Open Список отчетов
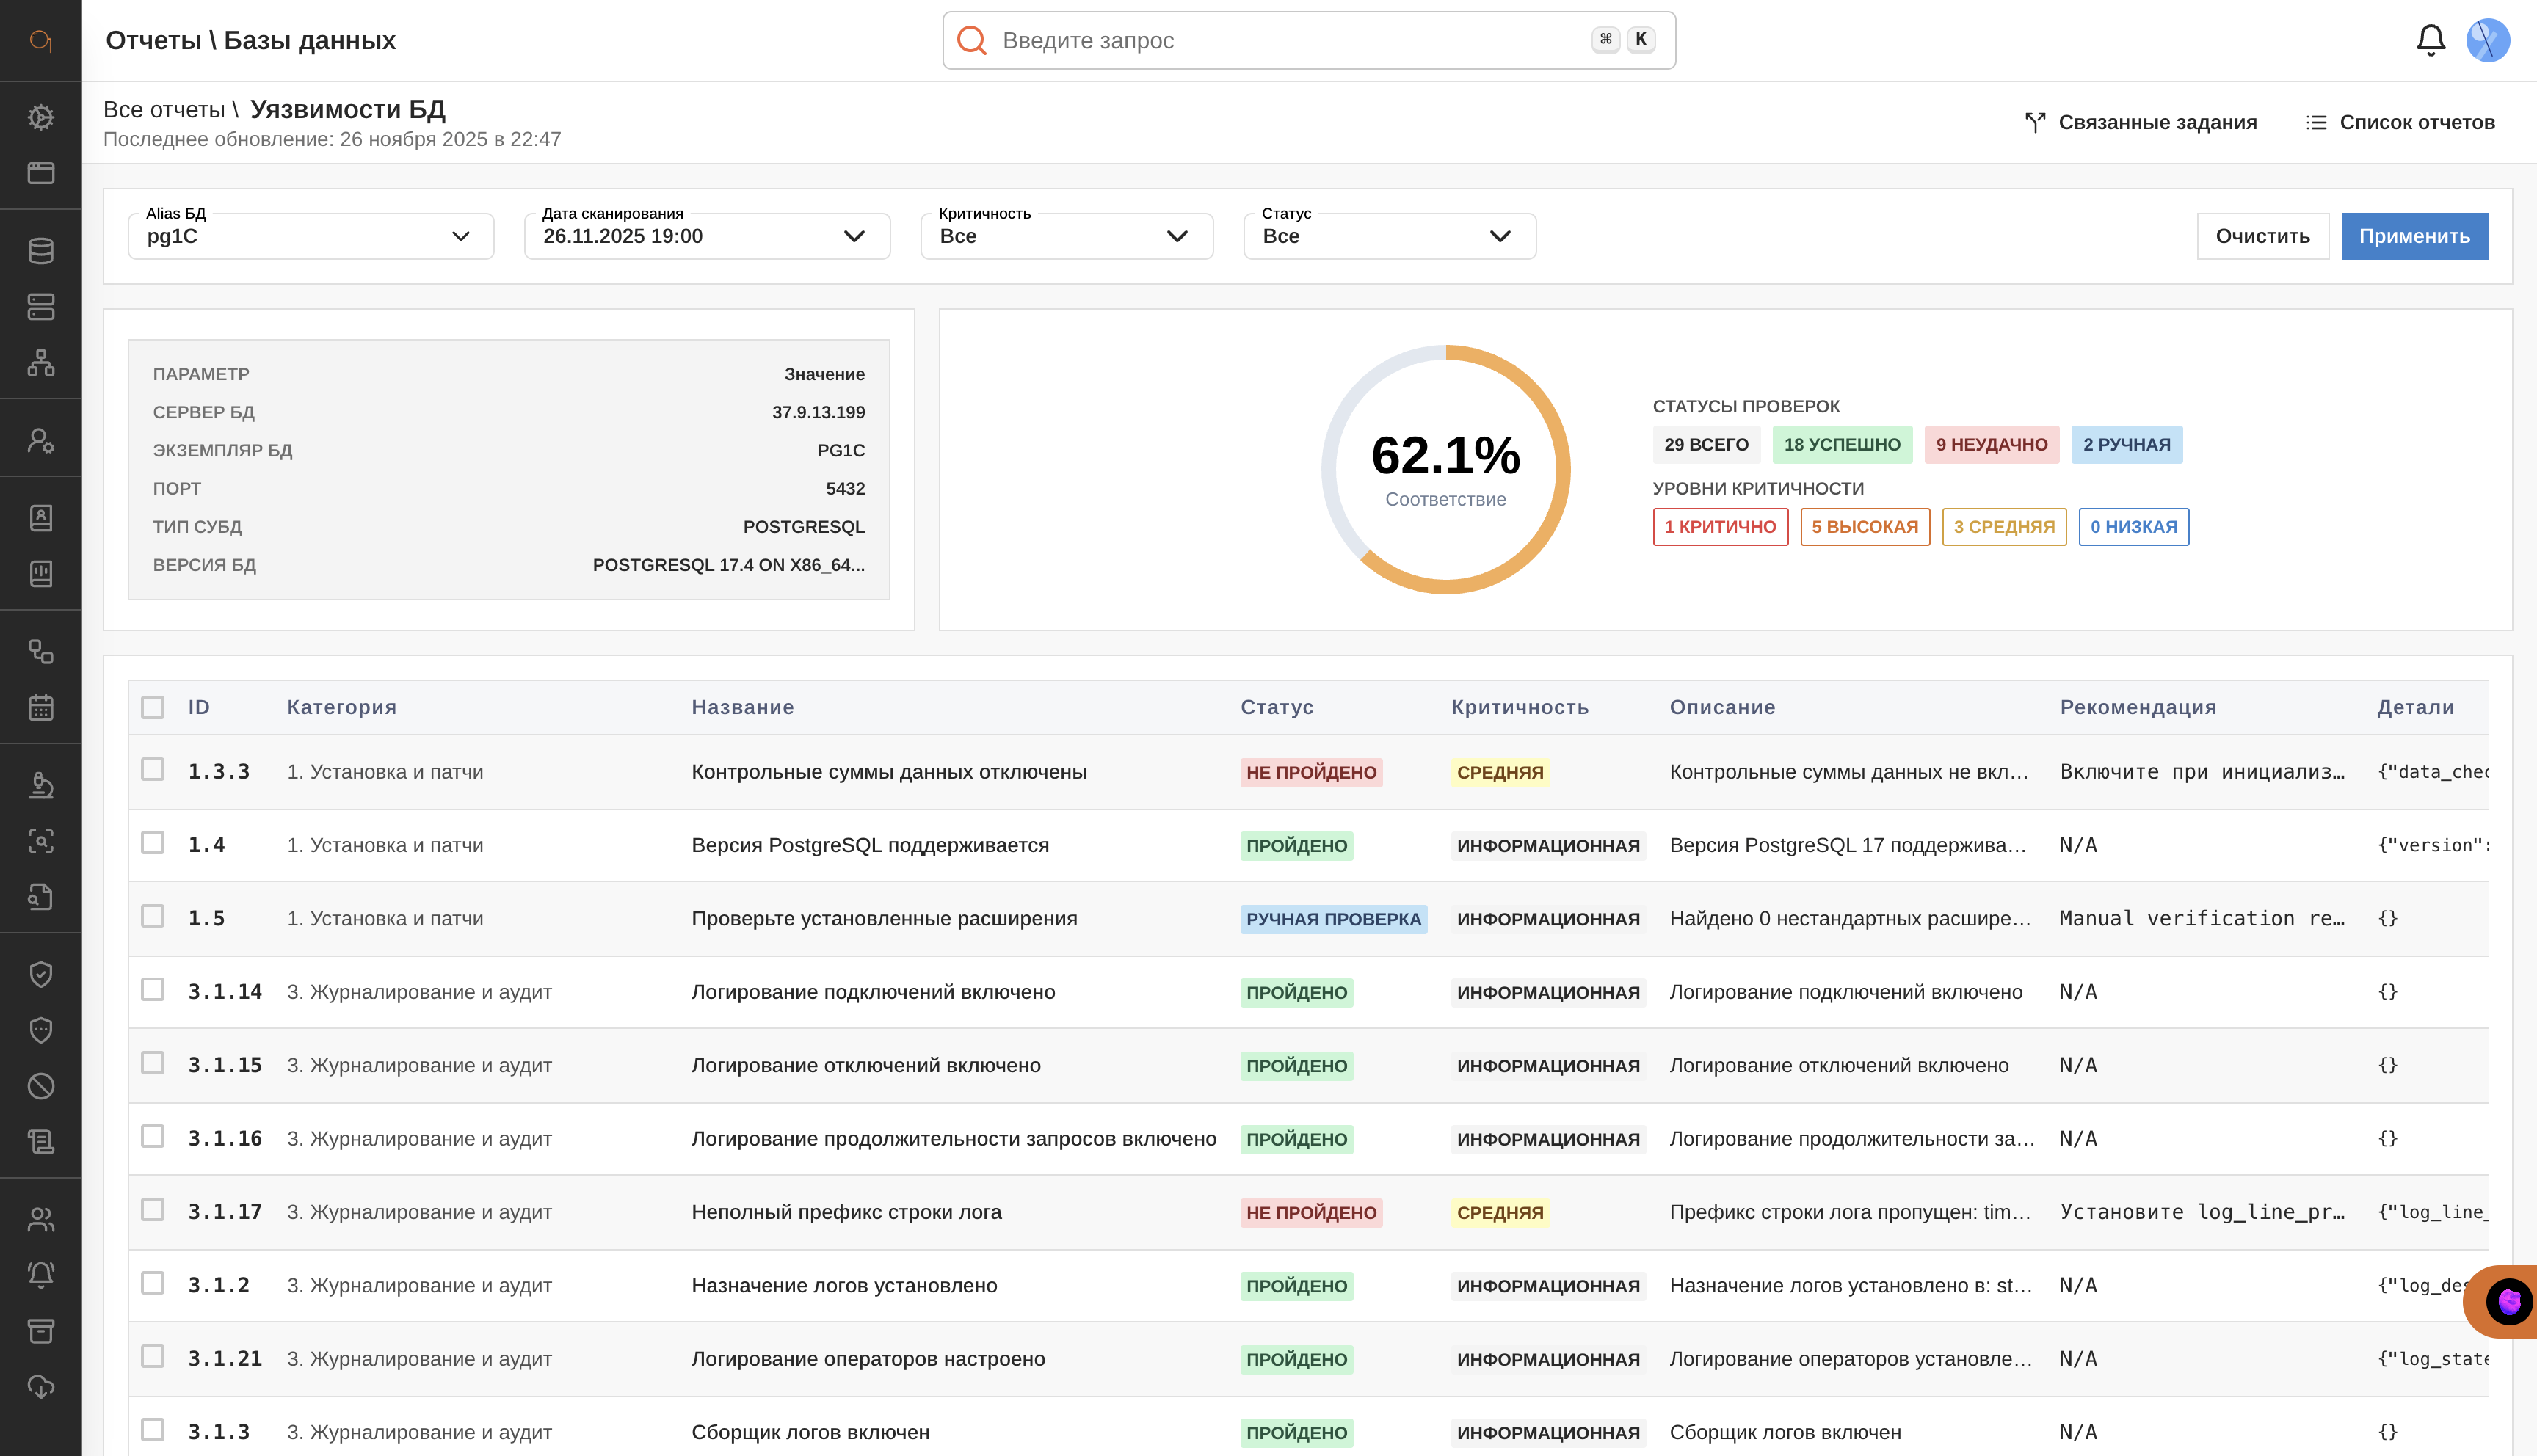Image resolution: width=2537 pixels, height=1456 pixels. (2400, 122)
